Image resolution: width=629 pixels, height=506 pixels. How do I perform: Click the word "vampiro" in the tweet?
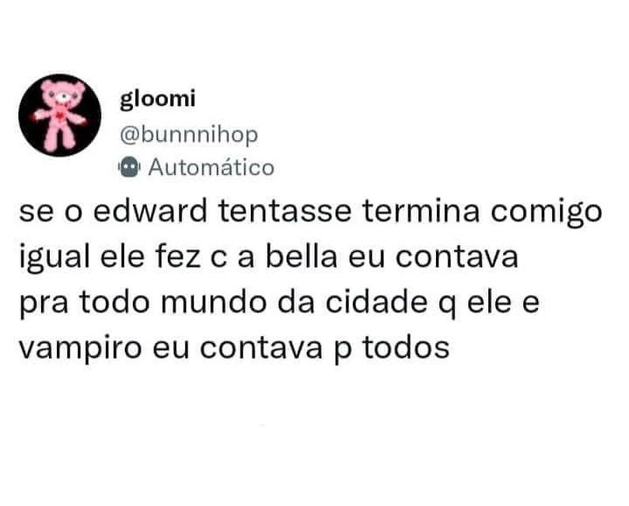click(80, 349)
